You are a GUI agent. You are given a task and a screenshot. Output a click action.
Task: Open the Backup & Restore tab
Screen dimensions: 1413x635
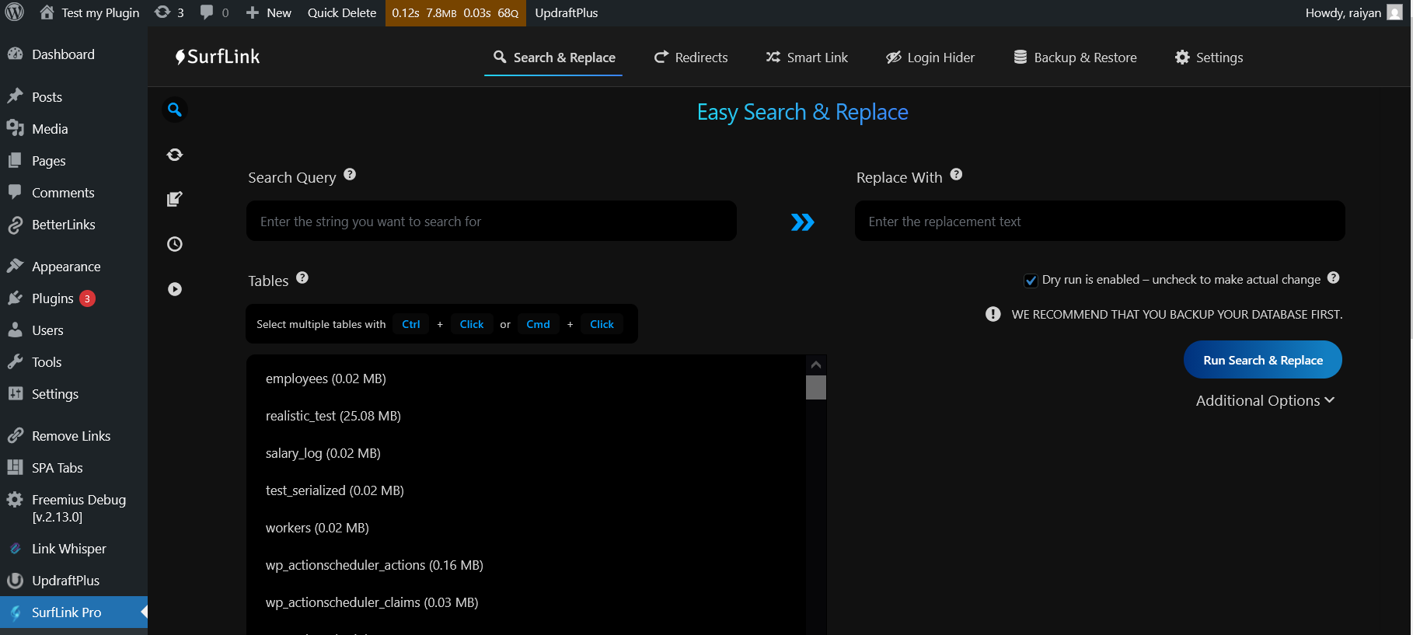tap(1075, 58)
